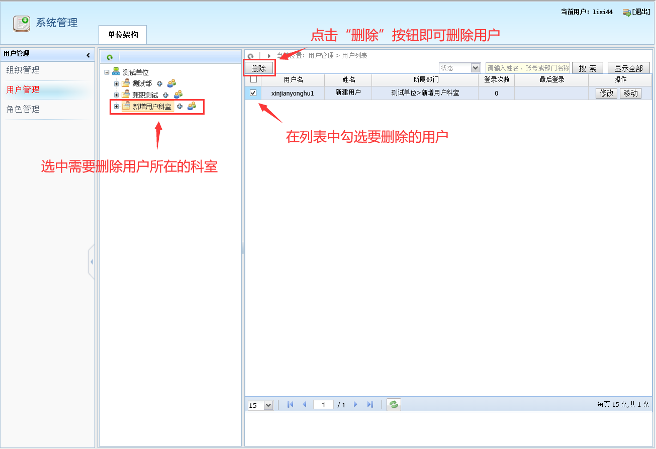Select the 兼职测试 tree item
This screenshot has width=656, height=449.
pyautogui.click(x=145, y=95)
